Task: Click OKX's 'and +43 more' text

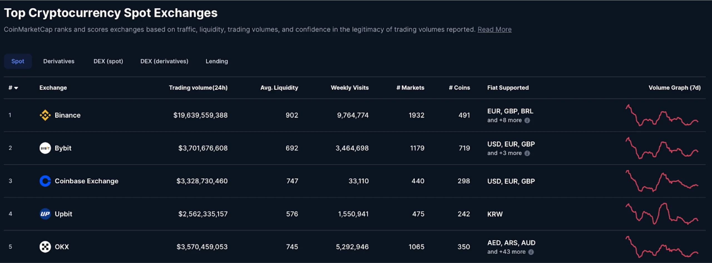Action: (x=506, y=252)
